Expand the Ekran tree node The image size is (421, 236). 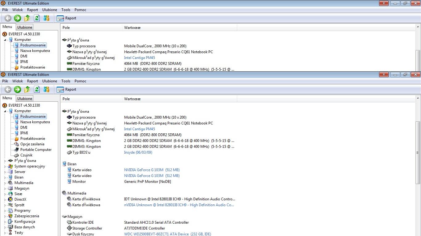point(5,177)
